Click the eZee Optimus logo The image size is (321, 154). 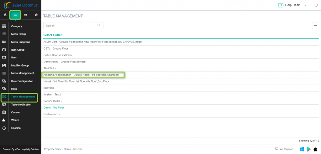coord(21,5)
